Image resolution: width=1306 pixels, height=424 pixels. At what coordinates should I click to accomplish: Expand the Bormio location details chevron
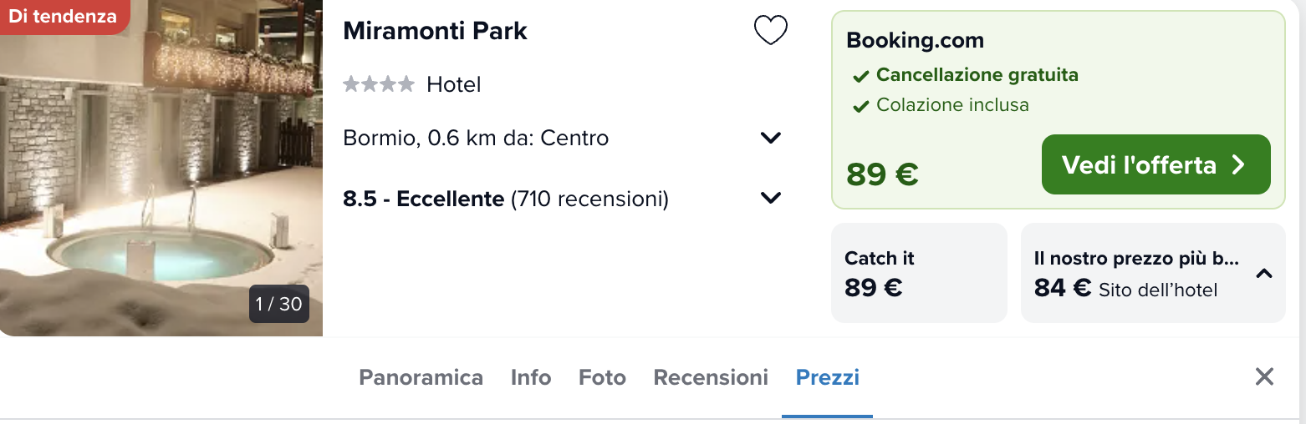coord(771,138)
